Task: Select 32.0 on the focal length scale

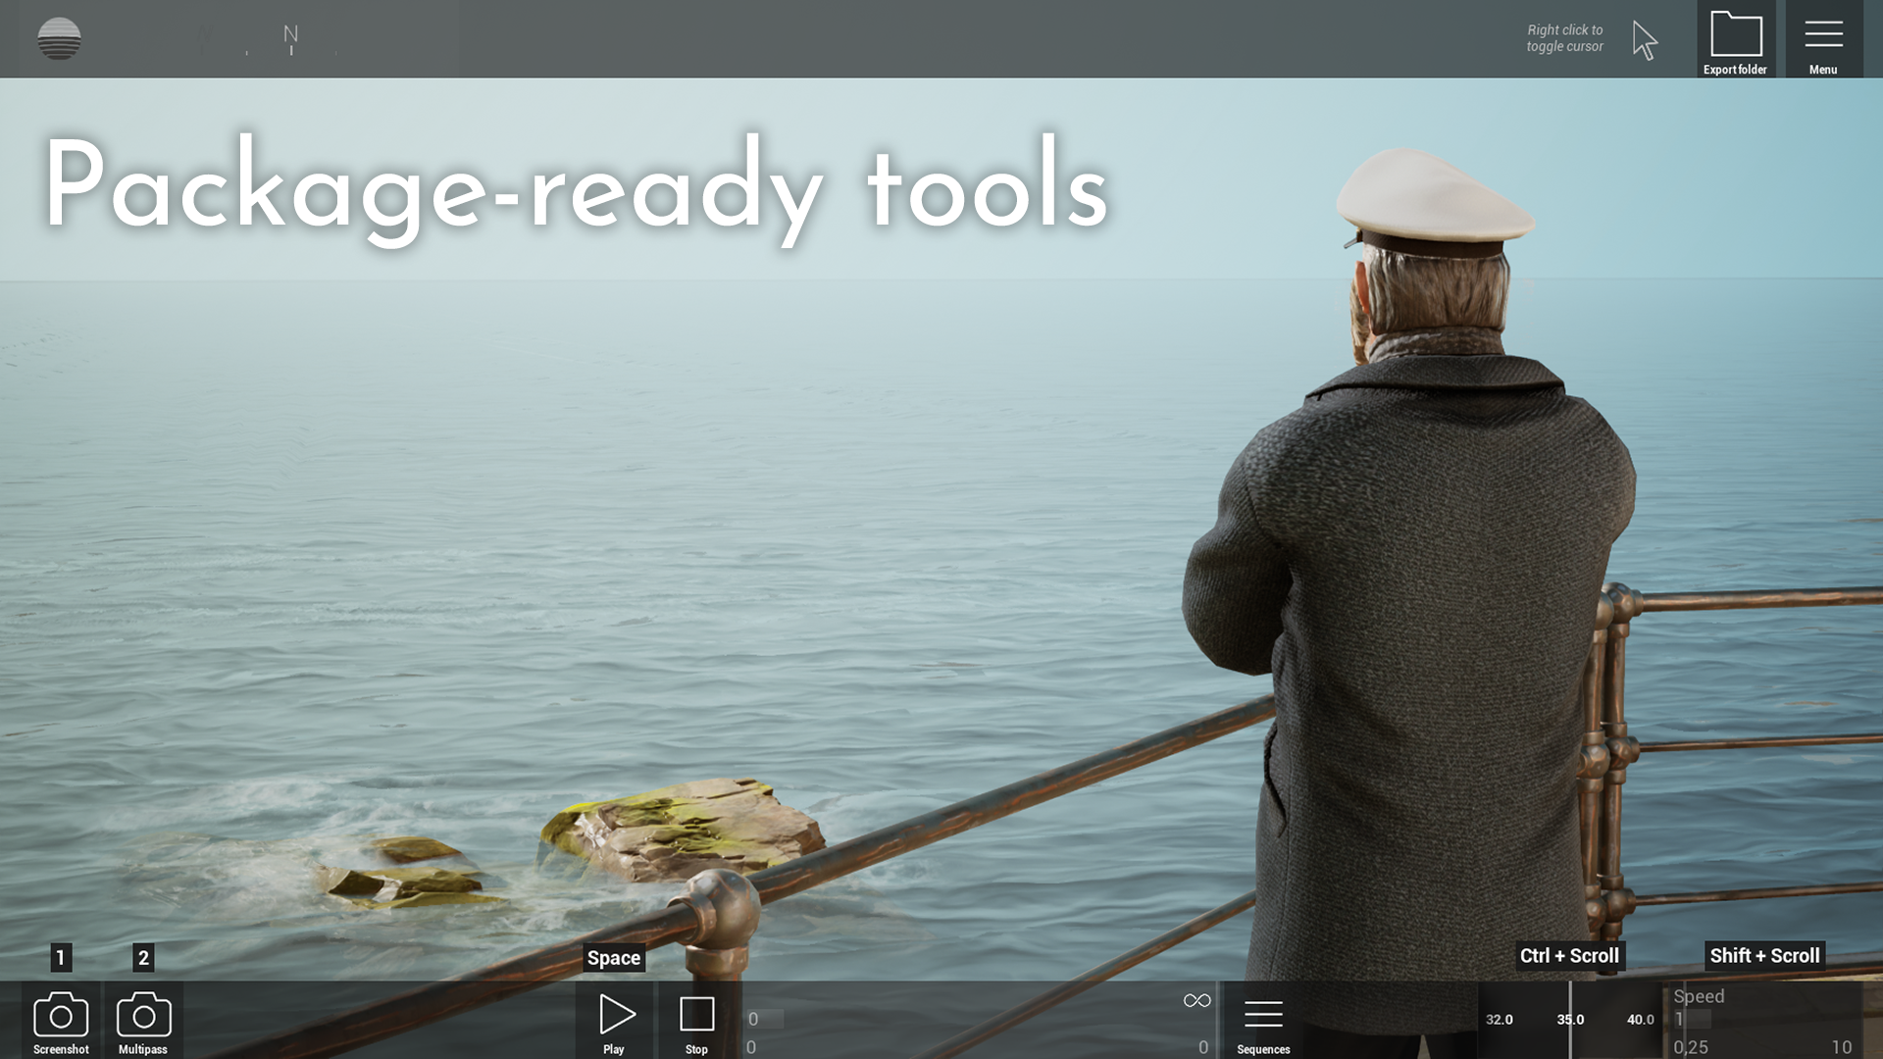Action: click(x=1499, y=1020)
